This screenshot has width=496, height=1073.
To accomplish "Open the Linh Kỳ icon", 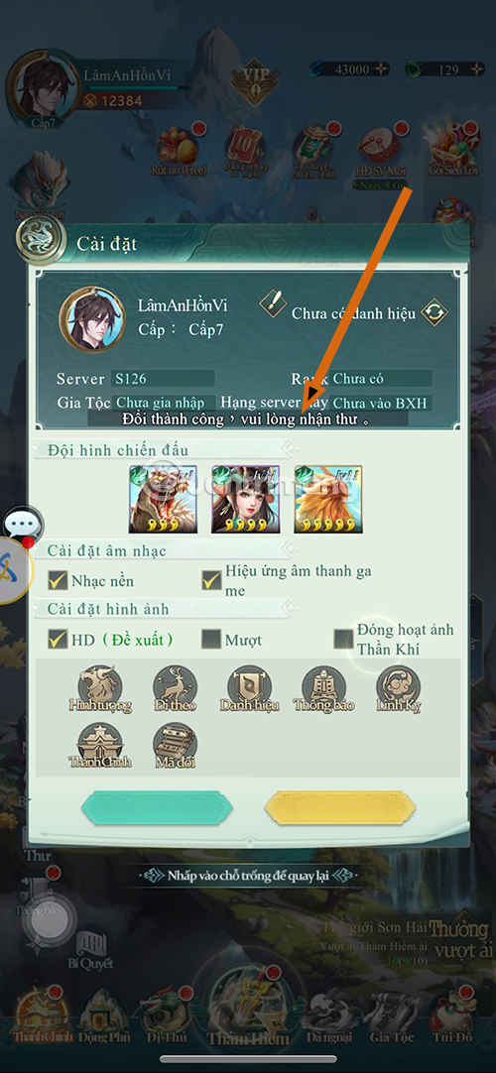I will coord(398,688).
